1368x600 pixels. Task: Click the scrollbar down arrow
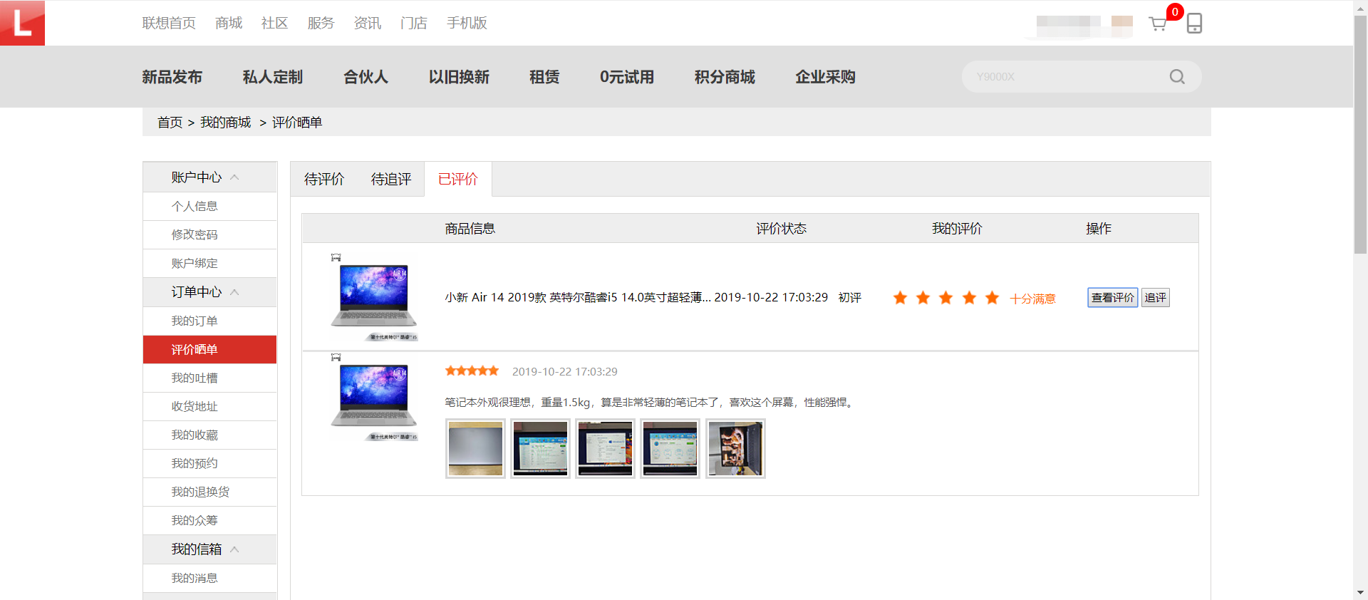pyautogui.click(x=1360, y=593)
